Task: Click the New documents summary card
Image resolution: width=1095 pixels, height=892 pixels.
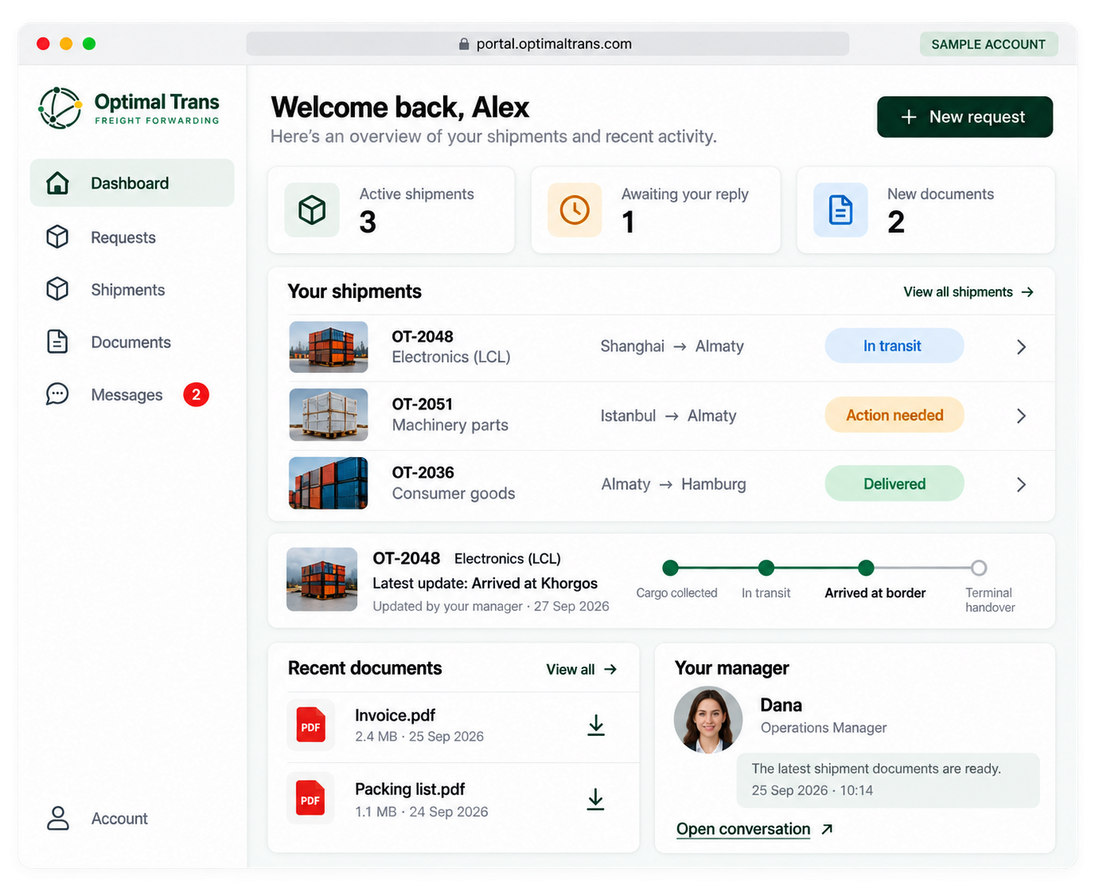Action: point(926,210)
